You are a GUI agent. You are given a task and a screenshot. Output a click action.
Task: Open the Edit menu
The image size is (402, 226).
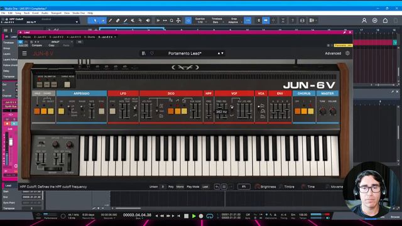[10, 13]
